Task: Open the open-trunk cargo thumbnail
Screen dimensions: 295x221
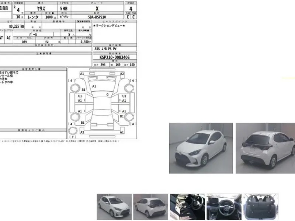Action: 261,207
